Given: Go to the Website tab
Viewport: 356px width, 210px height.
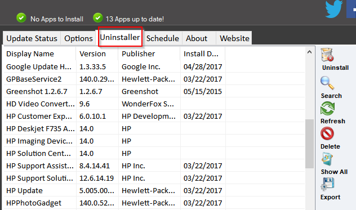Looking at the screenshot, I should 234,38.
